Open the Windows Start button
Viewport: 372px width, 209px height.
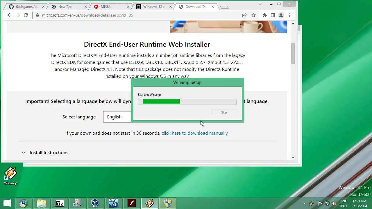coord(7,203)
